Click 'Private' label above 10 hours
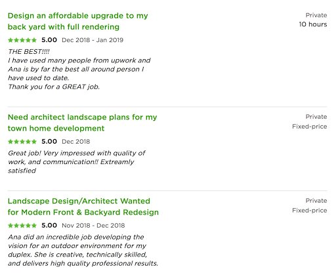The height and width of the screenshot is (273, 336). (x=316, y=15)
